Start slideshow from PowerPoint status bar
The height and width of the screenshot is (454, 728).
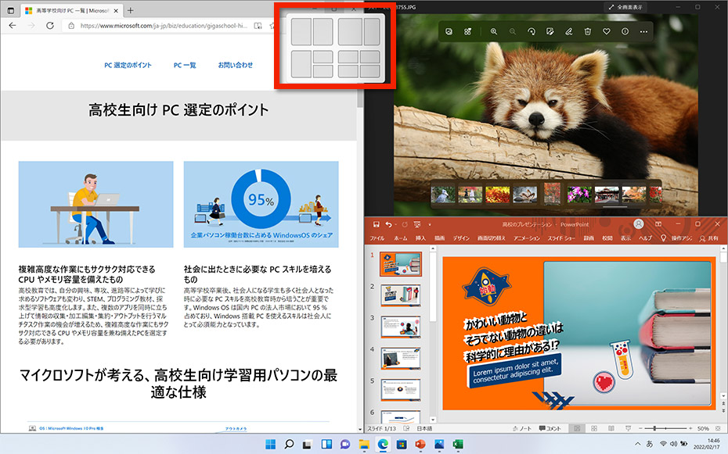[x=628, y=428]
